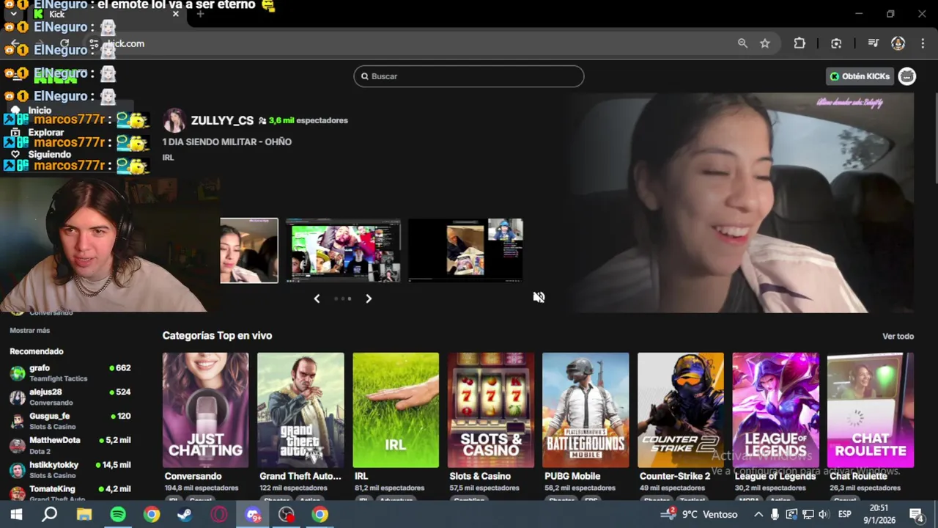Screen dimensions: 938x528
Task: Unmute the featured stream with the speaker icon
Action: click(539, 297)
